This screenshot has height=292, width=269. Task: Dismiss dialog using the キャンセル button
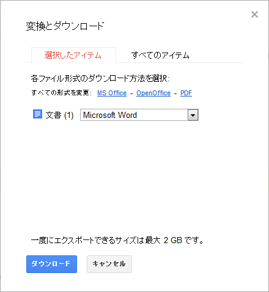tap(109, 264)
